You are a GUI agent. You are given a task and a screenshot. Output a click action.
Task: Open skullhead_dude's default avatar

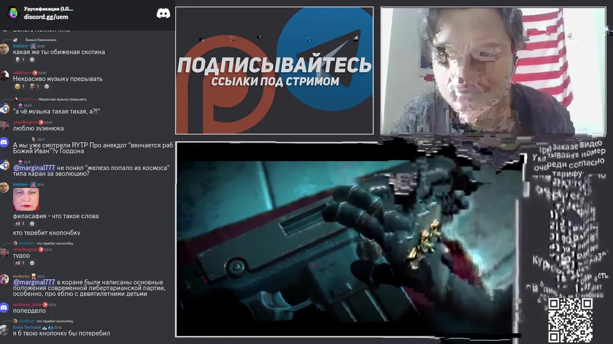click(x=4, y=308)
